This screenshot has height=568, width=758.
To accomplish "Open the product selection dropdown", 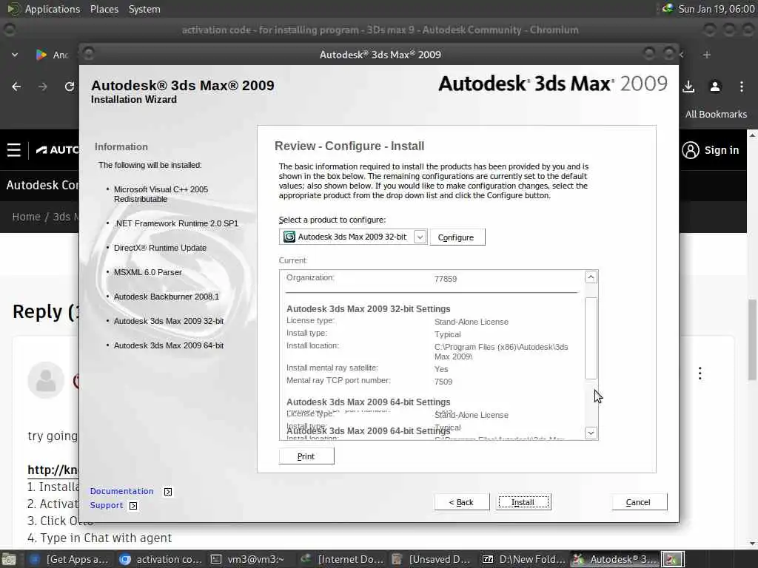I will tap(420, 237).
